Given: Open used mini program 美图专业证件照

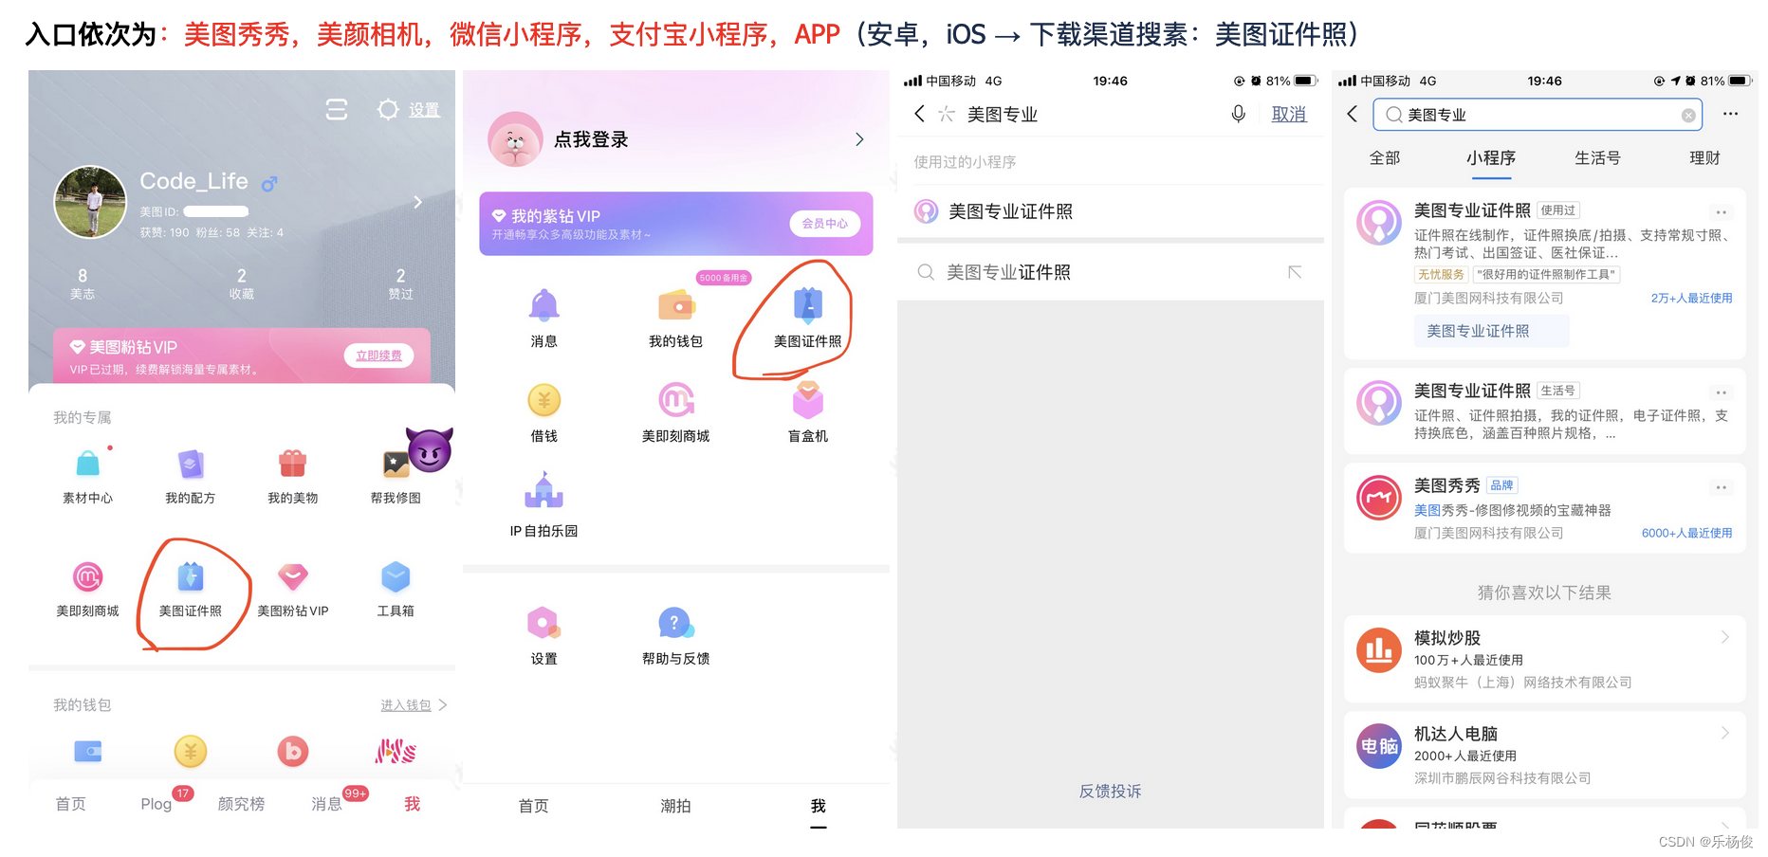Looking at the screenshot, I should (1111, 211).
